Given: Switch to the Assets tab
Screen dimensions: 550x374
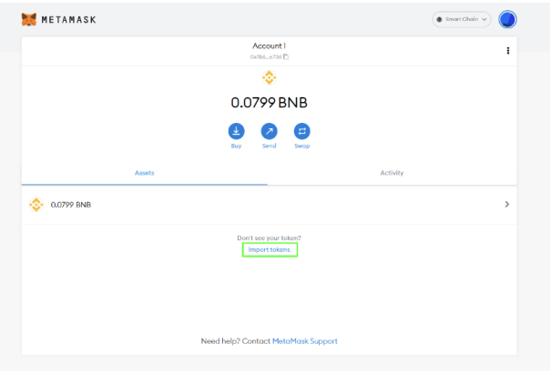Looking at the screenshot, I should click(x=145, y=173).
